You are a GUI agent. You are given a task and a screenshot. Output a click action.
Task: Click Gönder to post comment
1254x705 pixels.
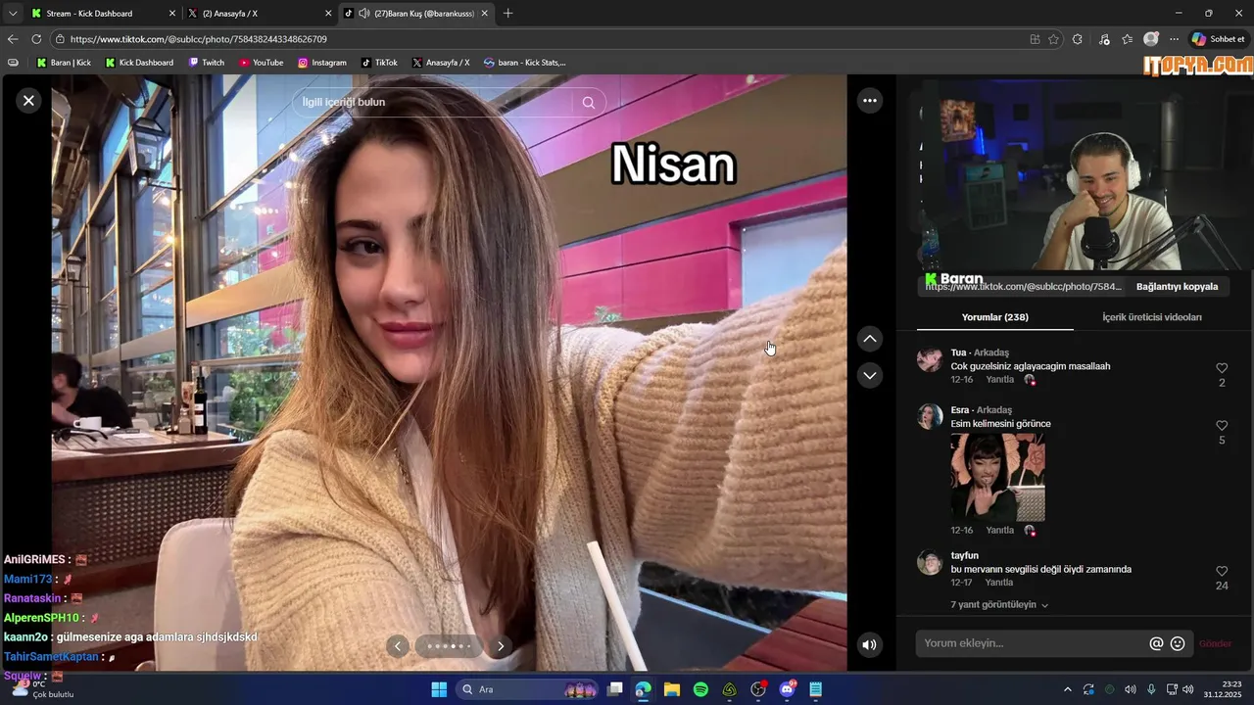pyautogui.click(x=1215, y=643)
